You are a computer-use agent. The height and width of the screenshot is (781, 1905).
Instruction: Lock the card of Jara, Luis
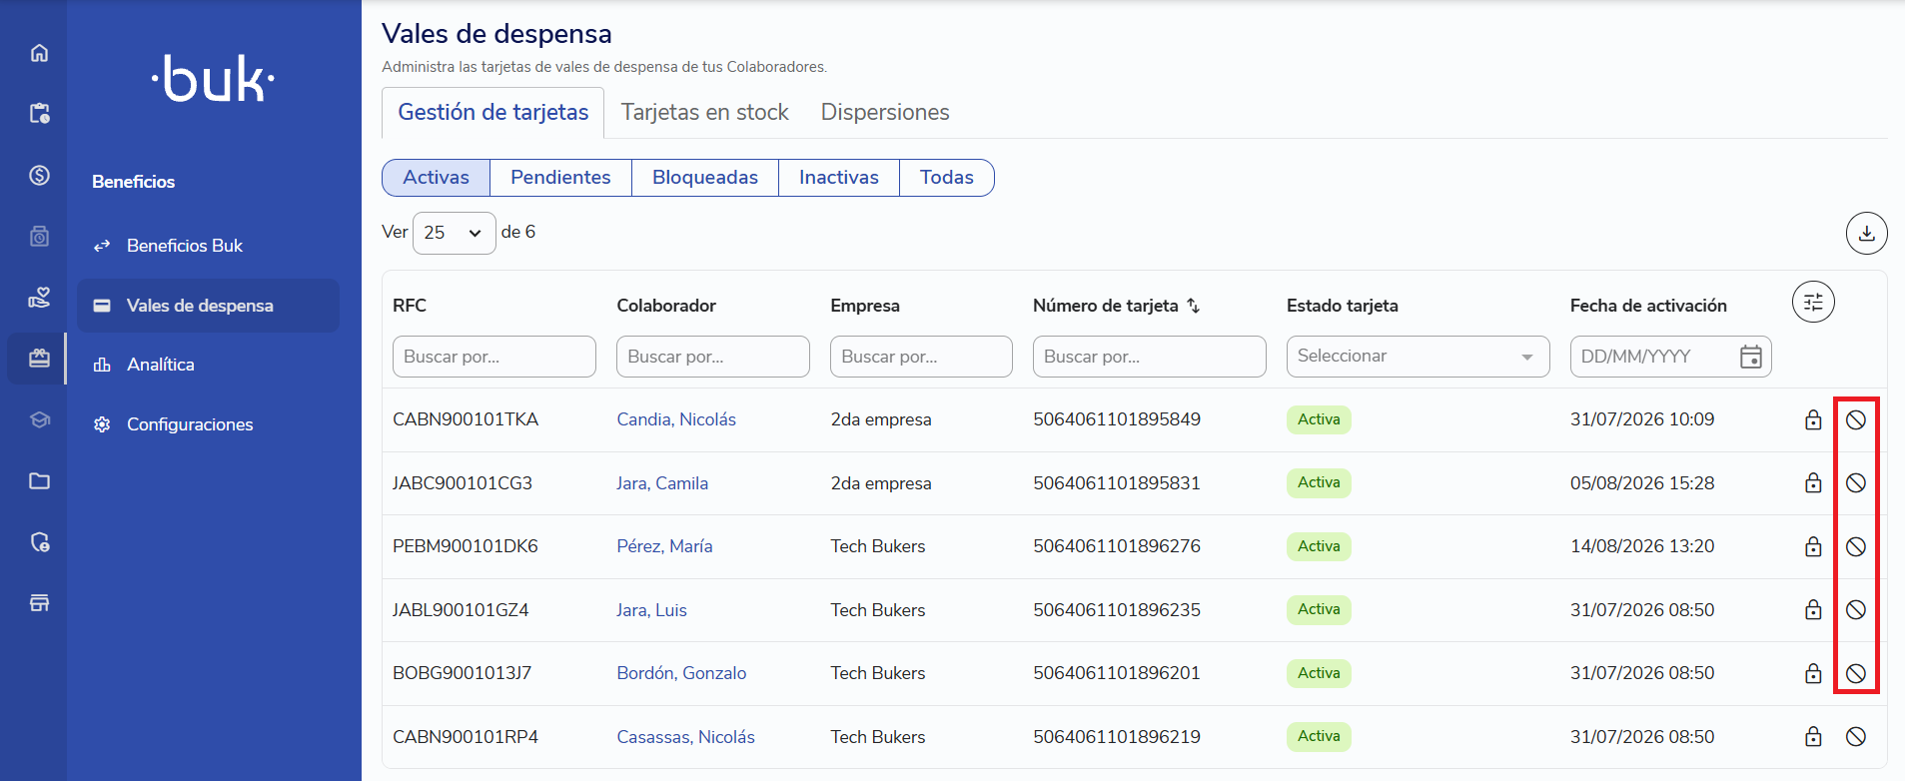pos(1813,610)
